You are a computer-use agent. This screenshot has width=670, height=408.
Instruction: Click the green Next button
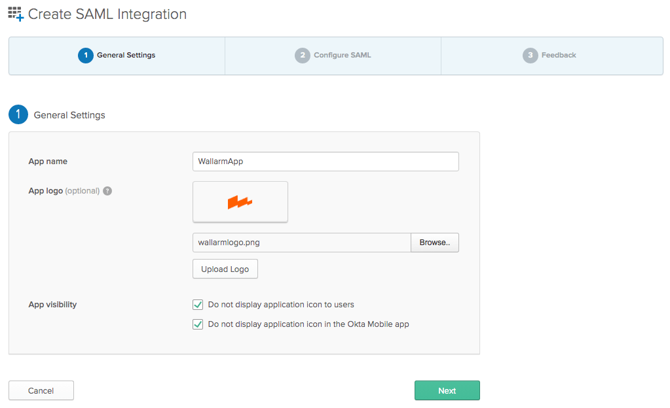(447, 390)
